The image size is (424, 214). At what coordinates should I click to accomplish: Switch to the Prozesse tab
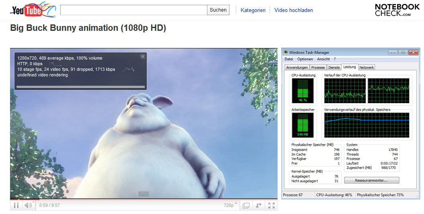pos(318,67)
